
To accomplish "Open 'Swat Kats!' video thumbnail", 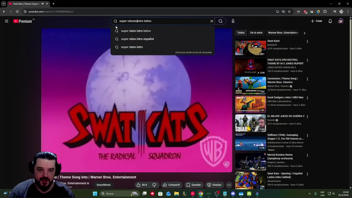I will point(251,48).
